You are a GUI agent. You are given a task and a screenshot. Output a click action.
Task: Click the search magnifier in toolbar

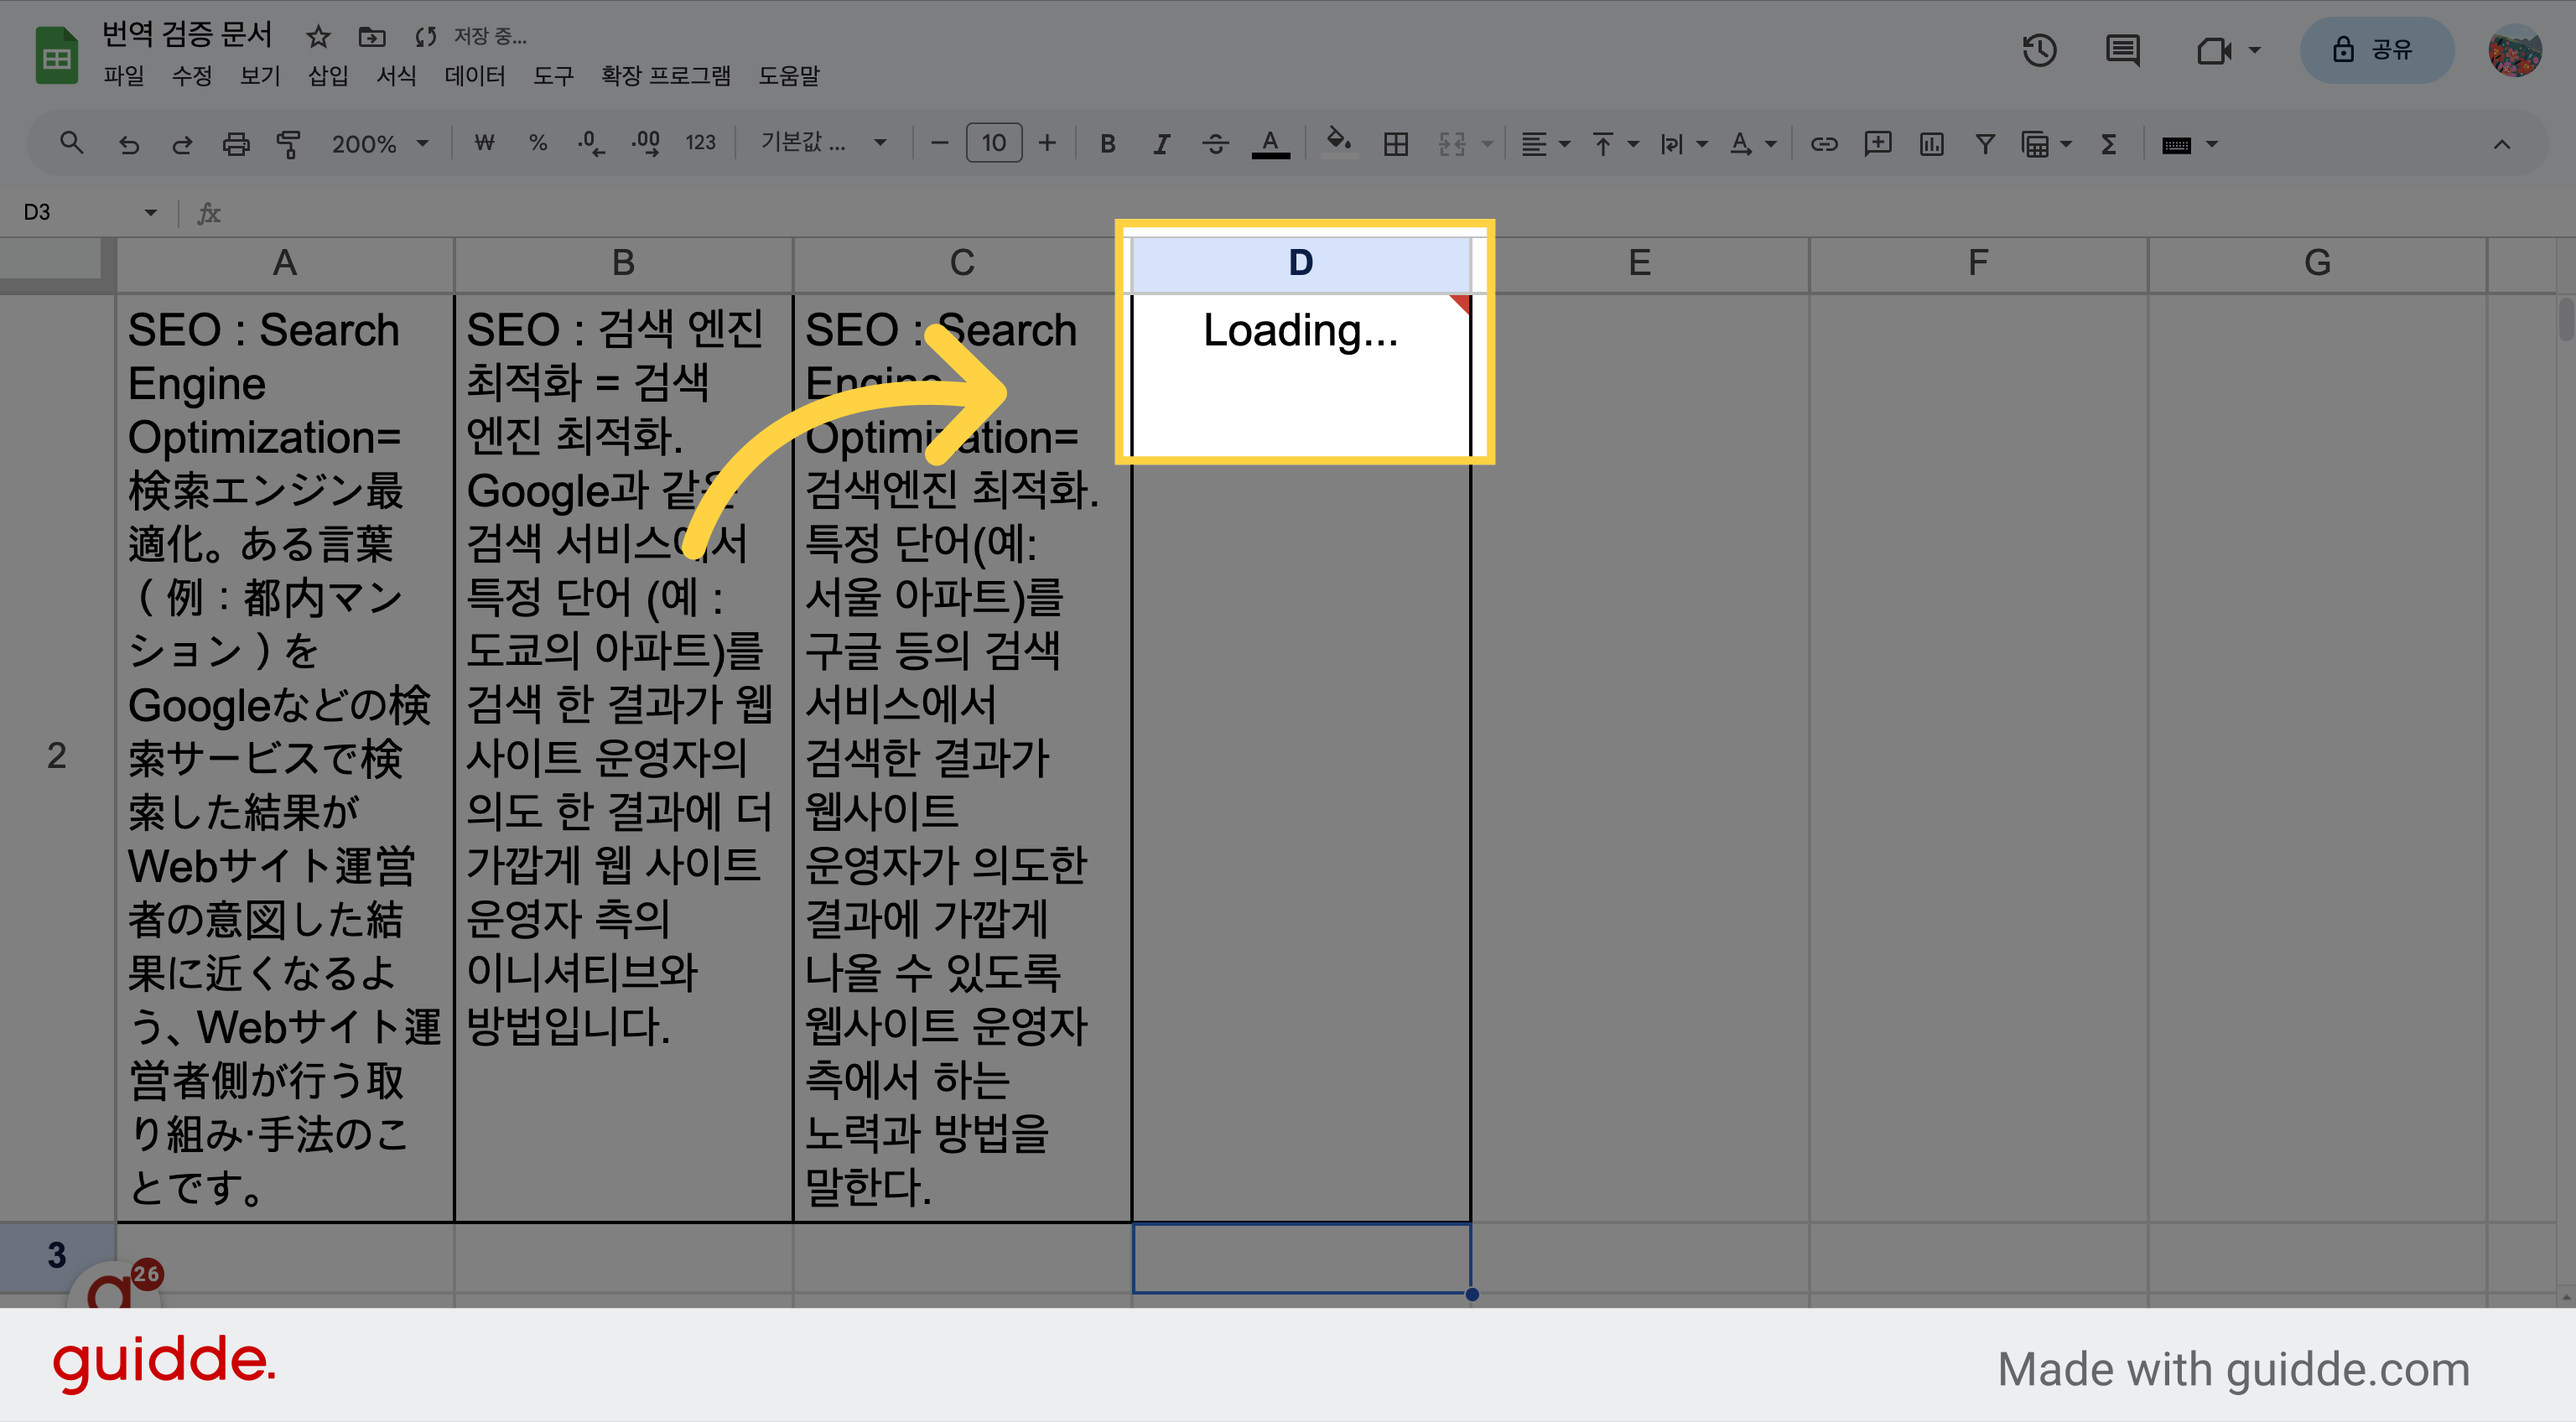[x=71, y=143]
